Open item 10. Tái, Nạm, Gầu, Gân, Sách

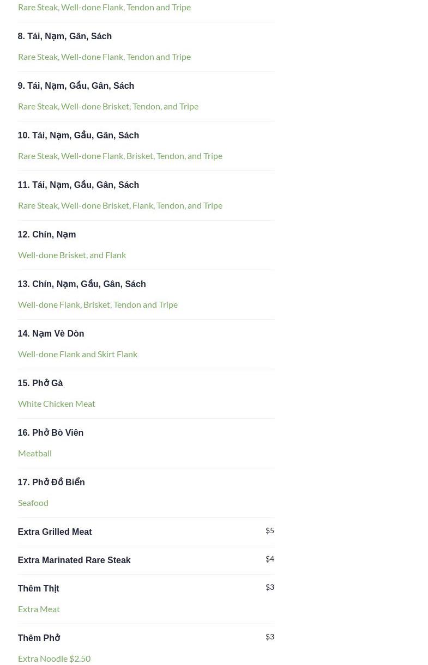click(78, 136)
